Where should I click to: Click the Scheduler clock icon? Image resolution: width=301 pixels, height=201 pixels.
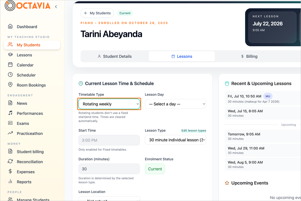pos(10,75)
